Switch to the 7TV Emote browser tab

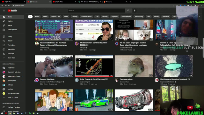[x=90, y=2]
